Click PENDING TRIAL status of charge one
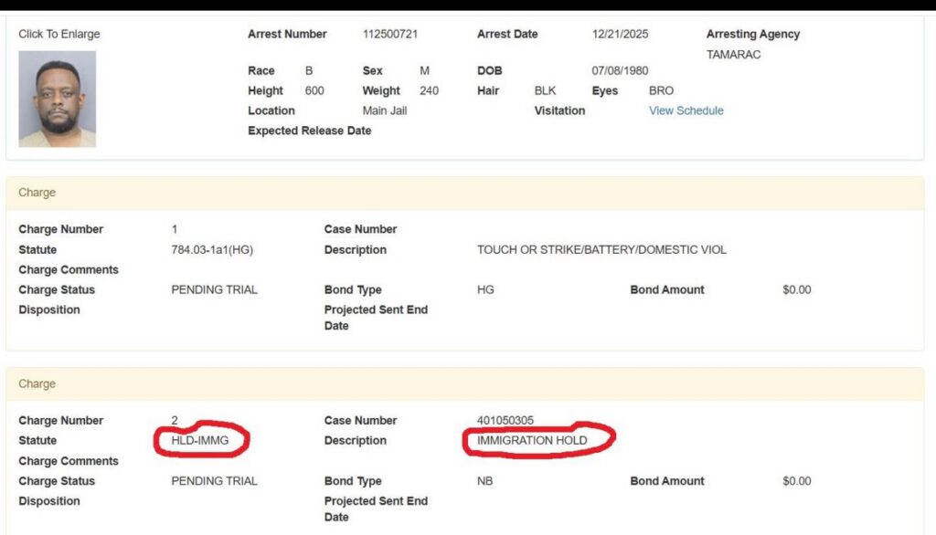936x535 pixels. (214, 290)
